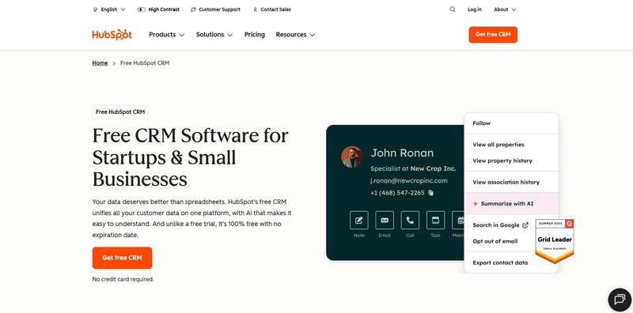633x313 pixels.
Task: Open Customer Support link
Action: coord(215,9)
